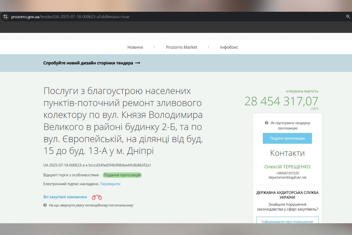Open the Новини menu item
The height and width of the screenshot is (235, 352).
135,47
